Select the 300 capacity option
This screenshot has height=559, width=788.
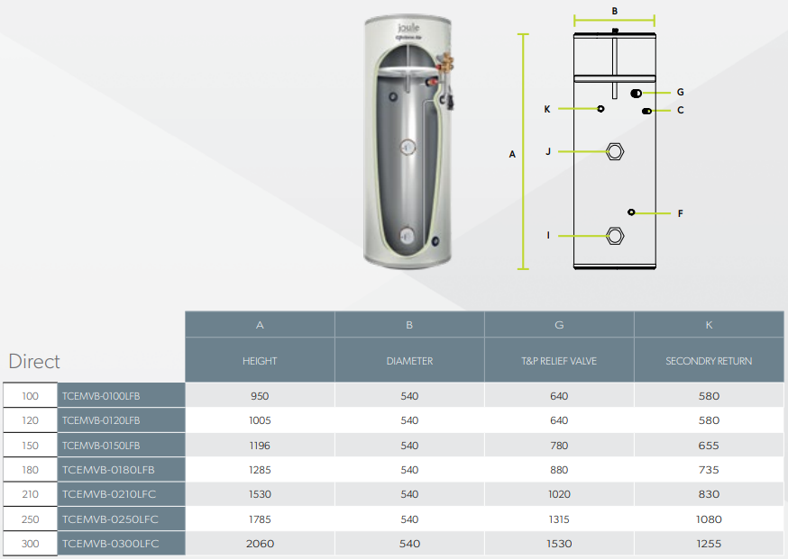click(x=30, y=543)
